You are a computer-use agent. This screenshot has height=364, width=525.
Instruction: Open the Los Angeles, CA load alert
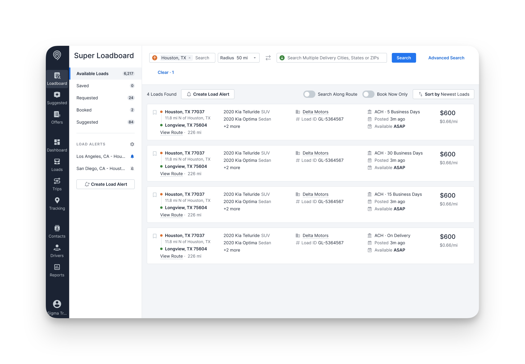coord(101,156)
